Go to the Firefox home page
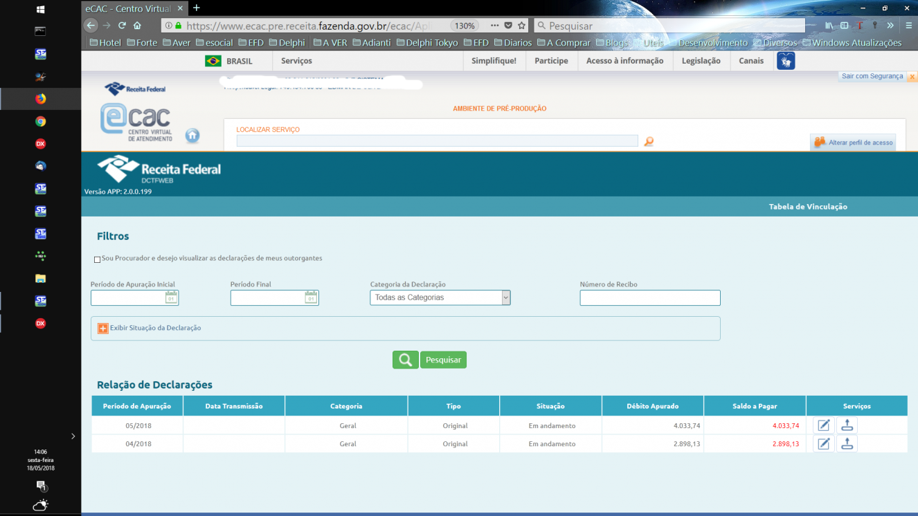The height and width of the screenshot is (516, 918). point(137,26)
